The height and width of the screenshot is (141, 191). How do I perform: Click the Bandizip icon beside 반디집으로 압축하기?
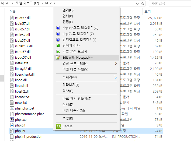58,40
